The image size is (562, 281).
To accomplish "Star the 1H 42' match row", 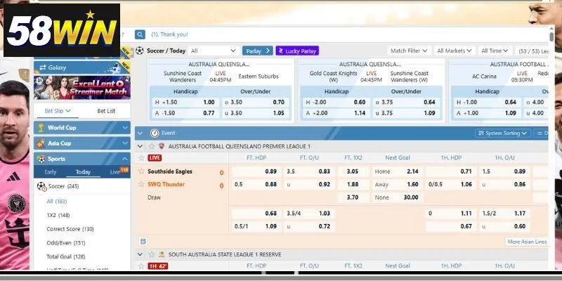I will [x=141, y=266].
